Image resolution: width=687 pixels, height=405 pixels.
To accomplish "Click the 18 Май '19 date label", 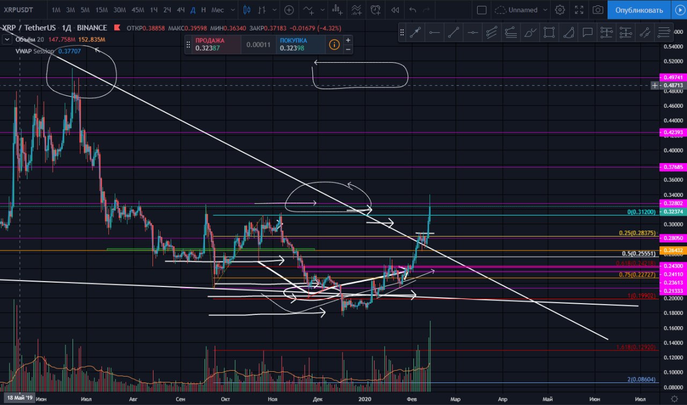I will click(19, 398).
